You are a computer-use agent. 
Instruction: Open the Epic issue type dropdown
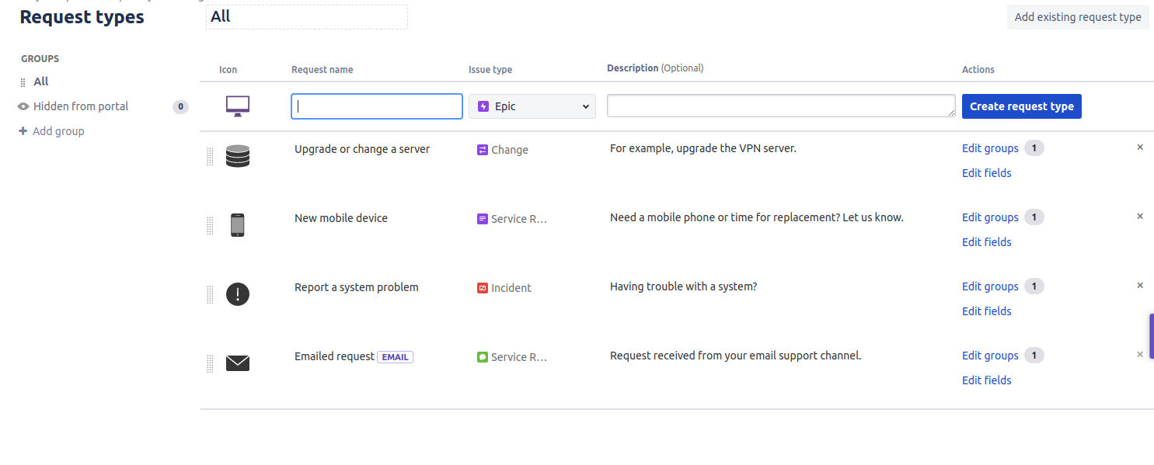click(x=532, y=106)
